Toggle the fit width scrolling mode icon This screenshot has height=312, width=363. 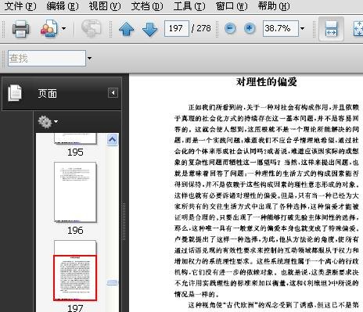(x=331, y=29)
